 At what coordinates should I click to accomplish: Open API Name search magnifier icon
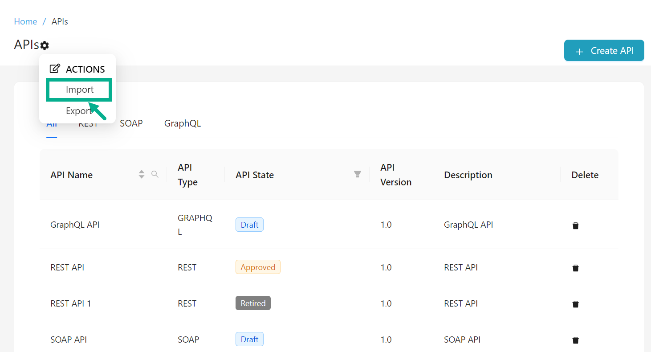click(155, 174)
